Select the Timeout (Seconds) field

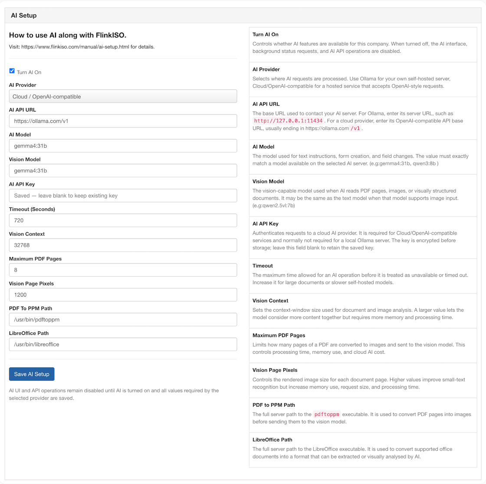(123, 220)
